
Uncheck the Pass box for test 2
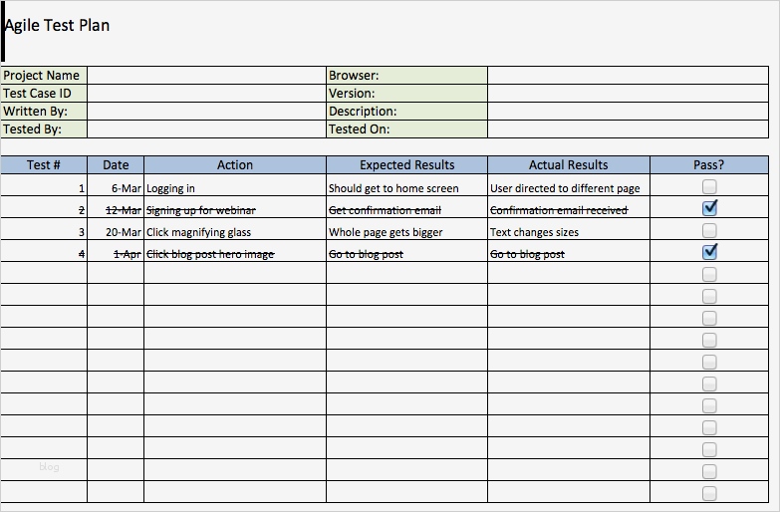coord(709,208)
